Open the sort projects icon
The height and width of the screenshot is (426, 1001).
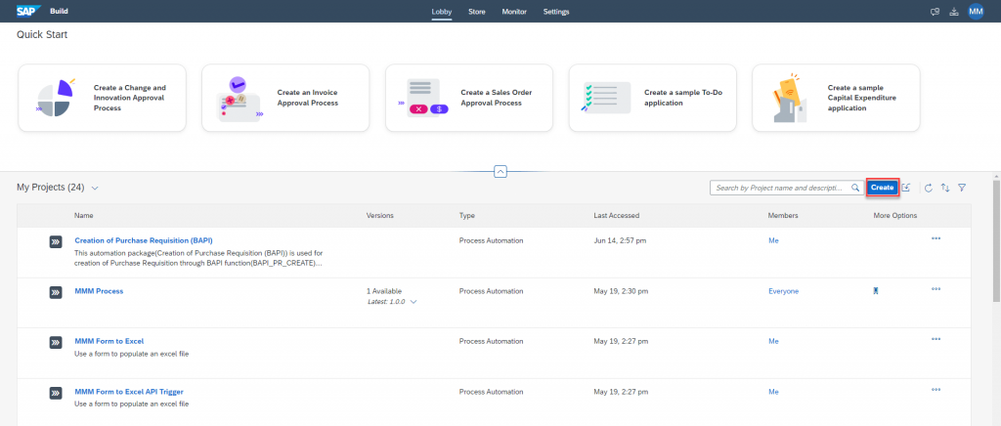tap(945, 189)
